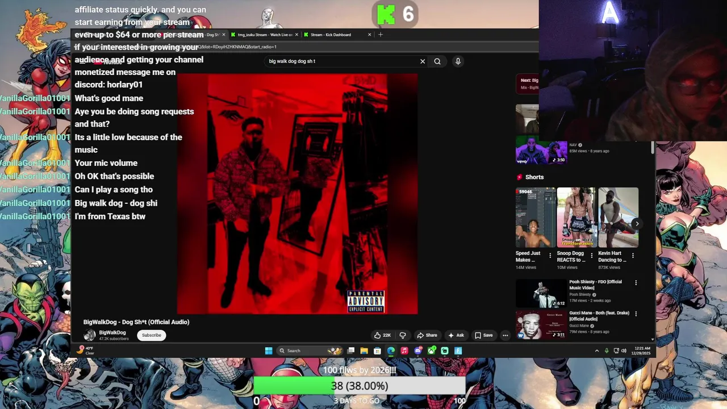Click the Gucci Mane channel name
The image size is (727, 409).
[580, 325]
